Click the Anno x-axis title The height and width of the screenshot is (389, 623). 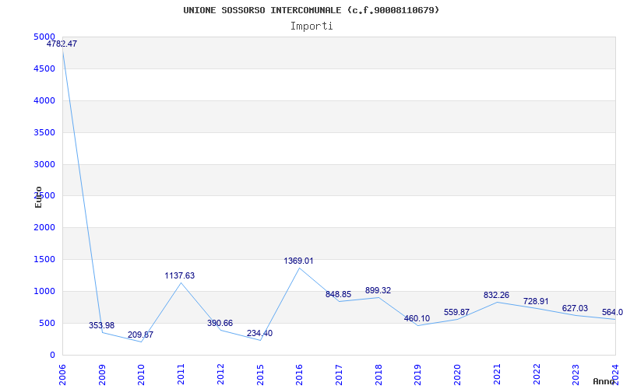[604, 381]
